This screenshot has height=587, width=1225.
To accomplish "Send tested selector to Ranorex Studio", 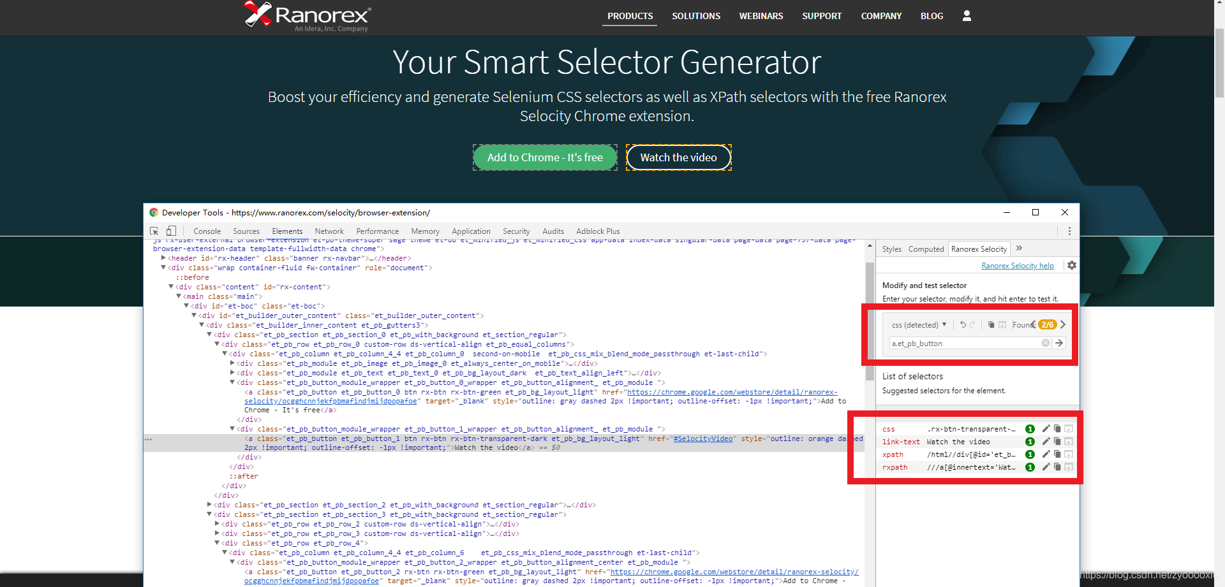I will point(1002,324).
